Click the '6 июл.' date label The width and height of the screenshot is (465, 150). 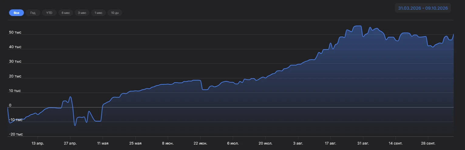[x=233, y=143]
